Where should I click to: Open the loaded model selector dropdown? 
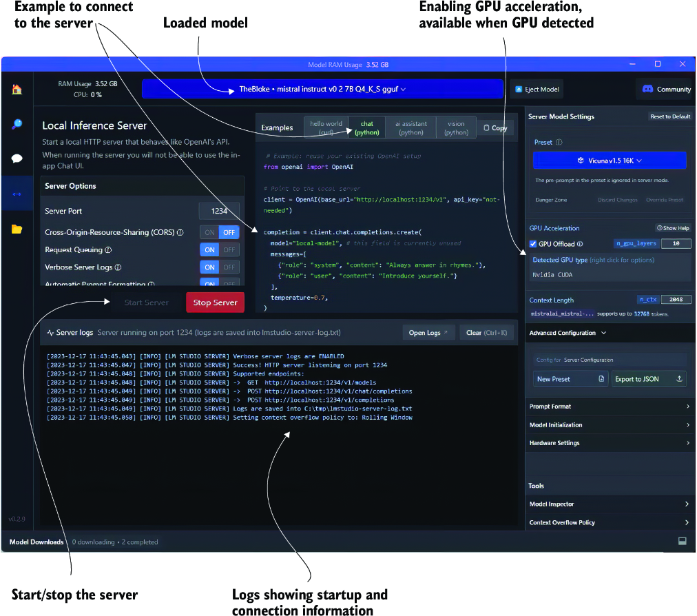click(x=322, y=89)
